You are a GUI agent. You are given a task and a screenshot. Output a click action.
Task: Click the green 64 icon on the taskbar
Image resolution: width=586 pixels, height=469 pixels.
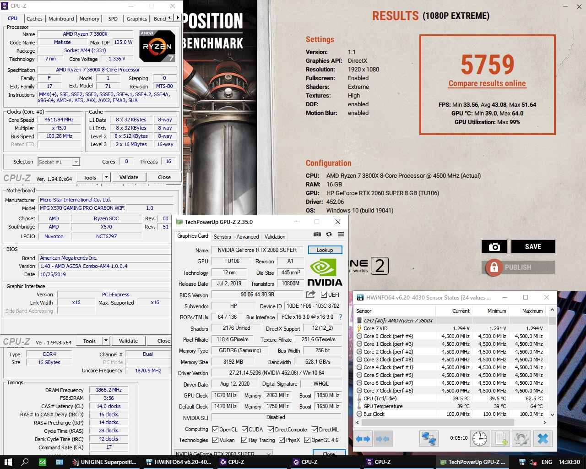click(43, 462)
